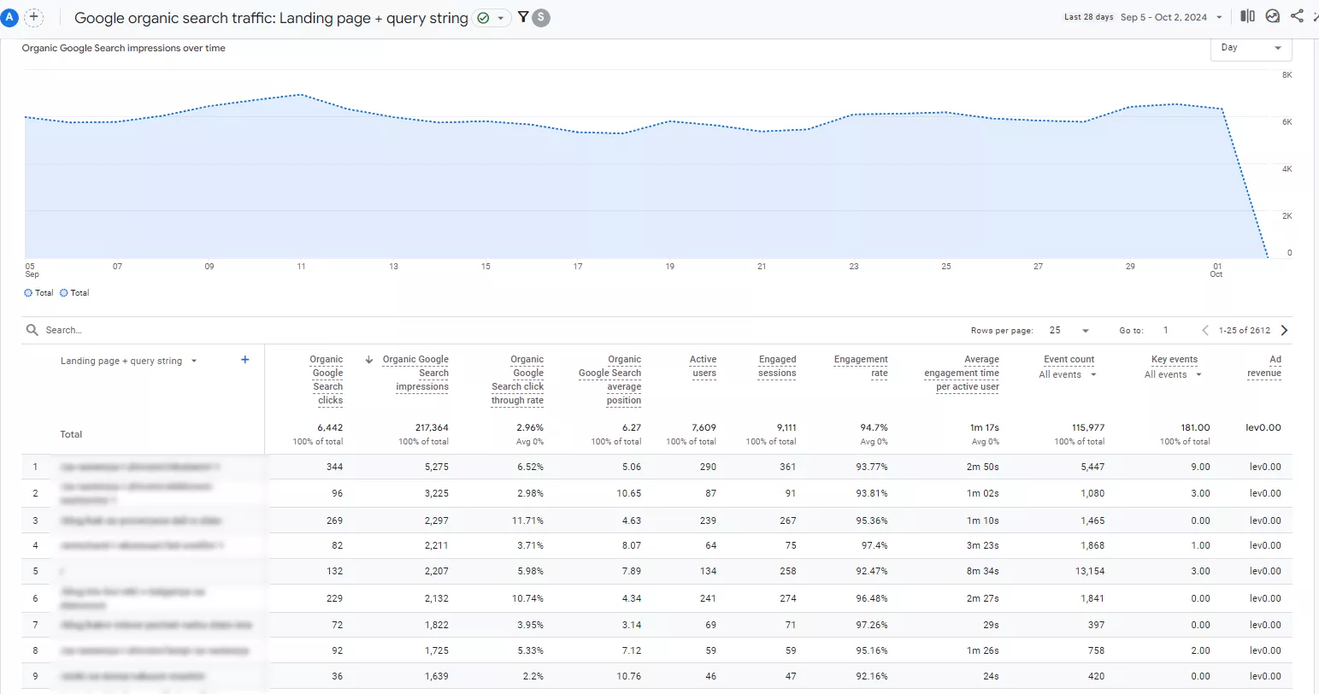The height and width of the screenshot is (694, 1319).
Task: Click row 4 engagement time 3m 23s
Action: pos(983,545)
